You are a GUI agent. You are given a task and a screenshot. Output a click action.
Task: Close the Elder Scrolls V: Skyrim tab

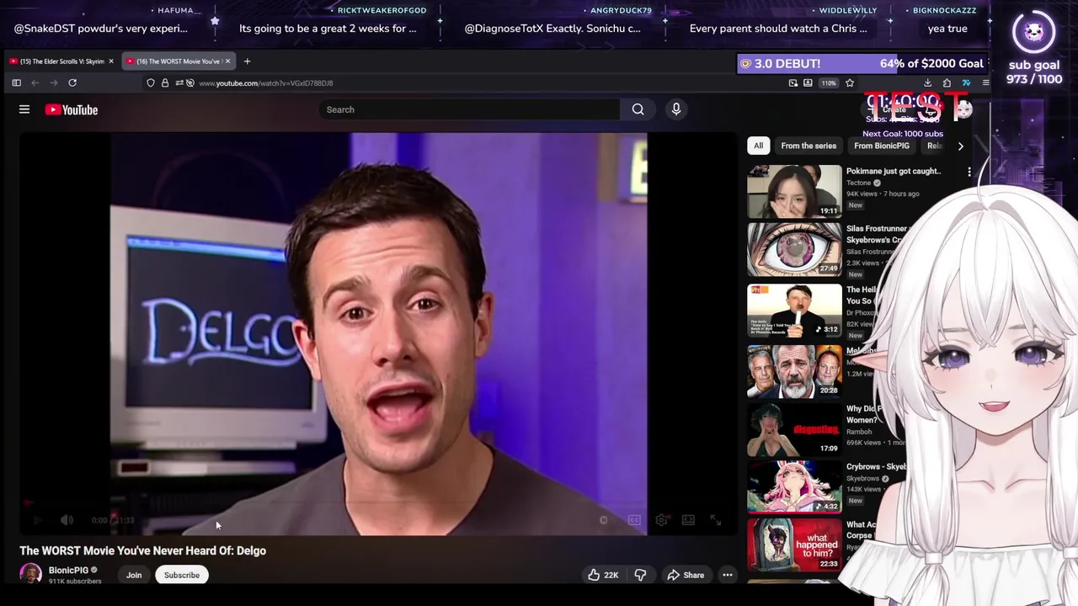tap(110, 61)
